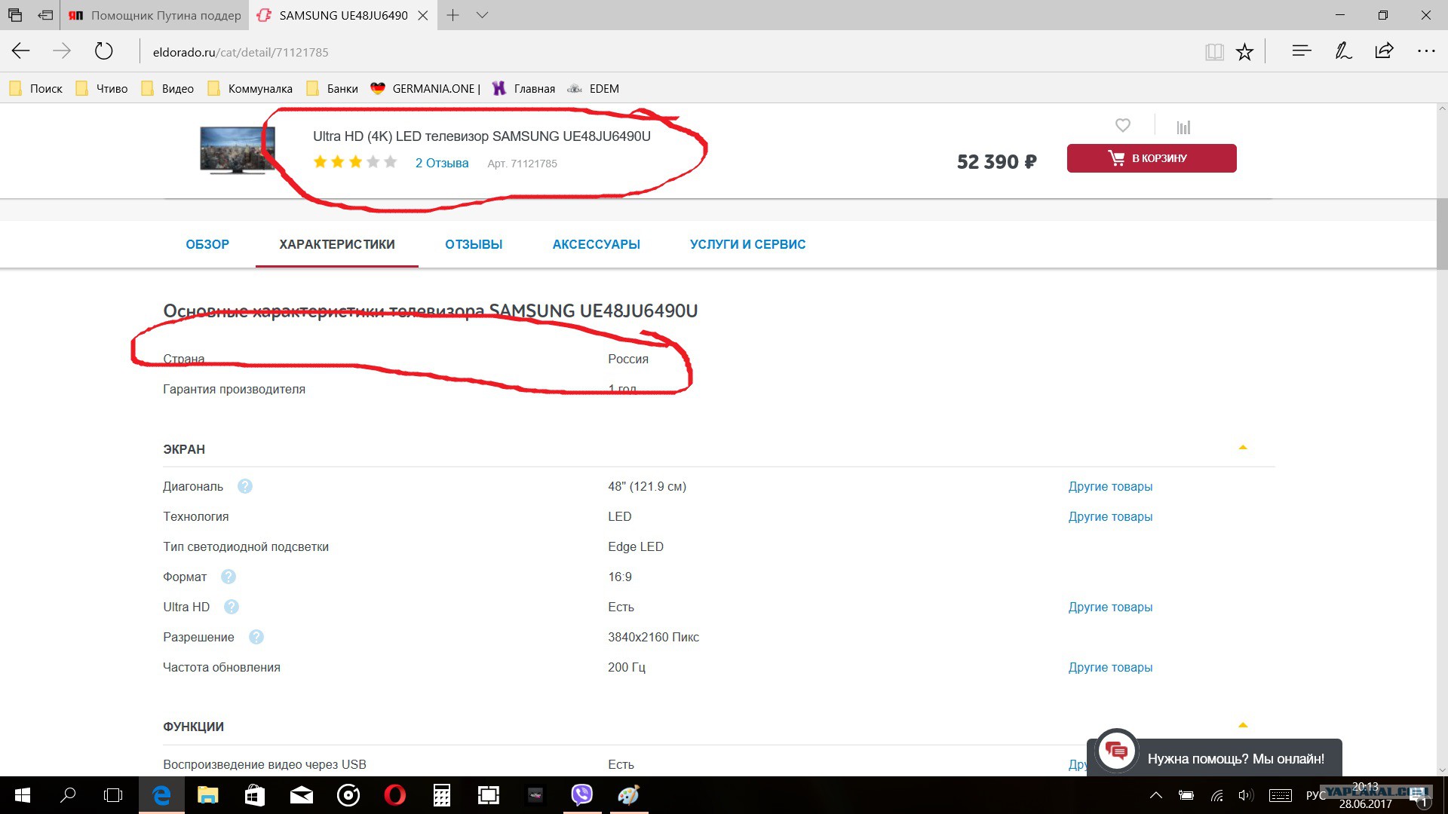
Task: Open Viber from the taskbar
Action: point(581,795)
